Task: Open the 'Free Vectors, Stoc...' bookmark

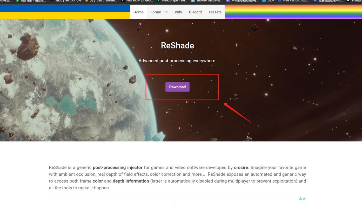Action: click(x=293, y=1)
